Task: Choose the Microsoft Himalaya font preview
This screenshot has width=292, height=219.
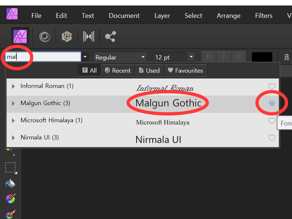Action: pos(162,122)
